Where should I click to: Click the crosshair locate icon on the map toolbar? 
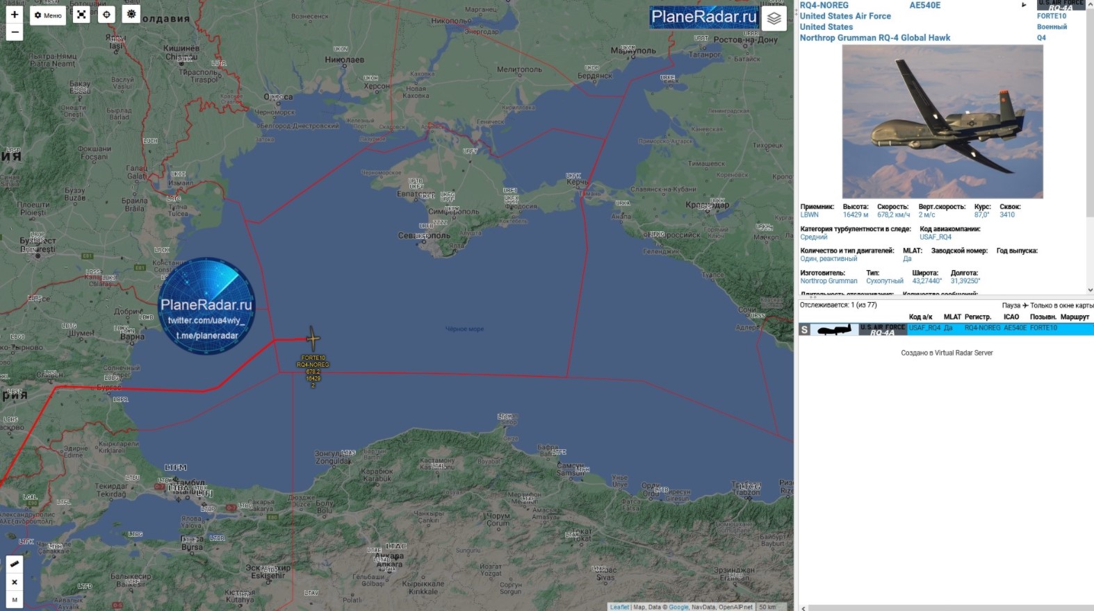(106, 15)
